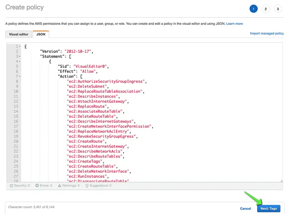The width and height of the screenshot is (292, 214).
Task: Click the Security shield status icon
Action: point(11,186)
